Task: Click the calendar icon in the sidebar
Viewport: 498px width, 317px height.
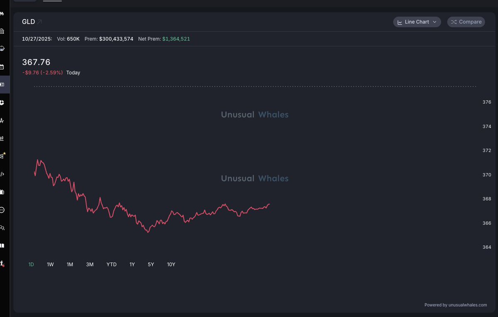Action: (x=2, y=67)
